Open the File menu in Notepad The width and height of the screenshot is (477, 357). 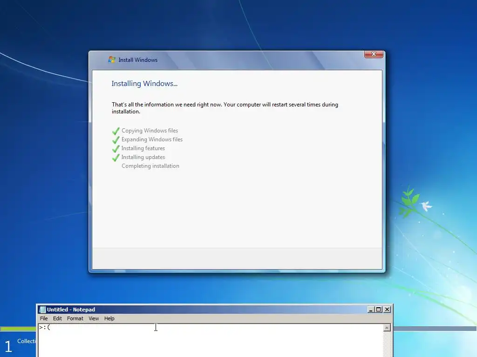tap(44, 318)
